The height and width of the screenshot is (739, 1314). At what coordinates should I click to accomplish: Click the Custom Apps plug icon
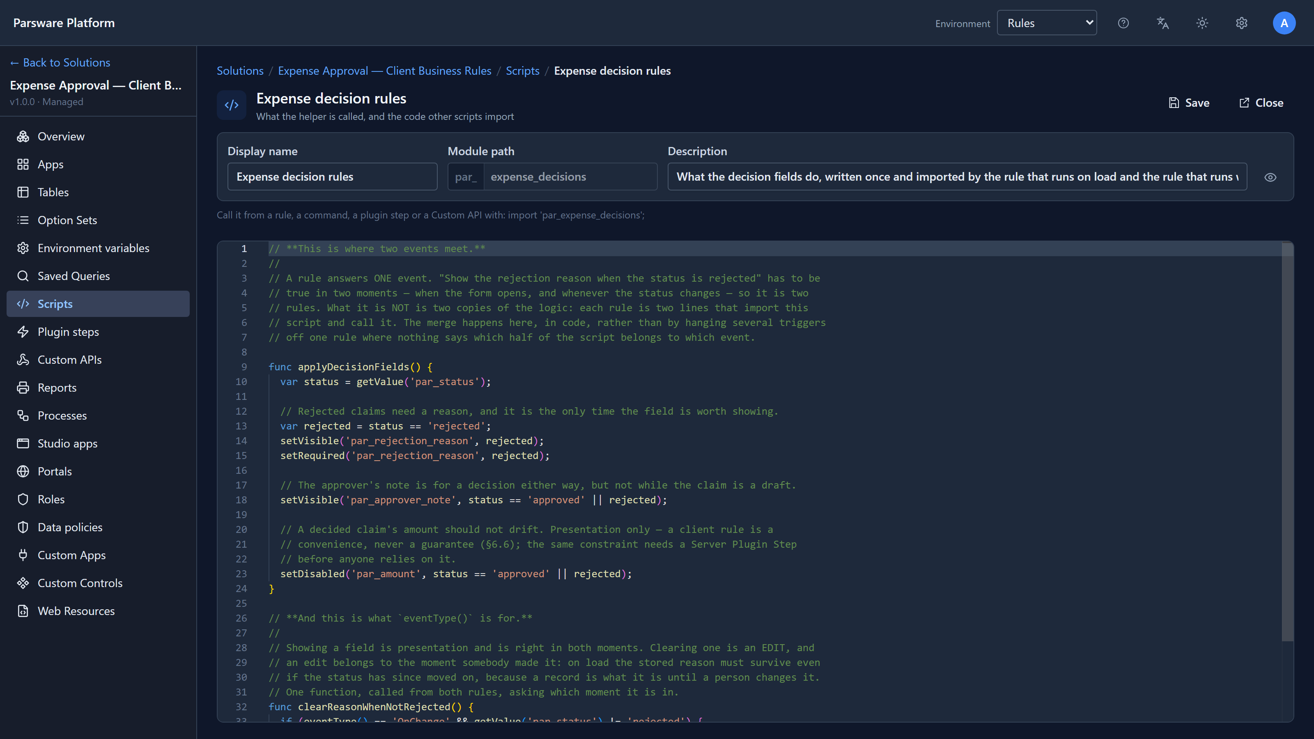click(23, 555)
